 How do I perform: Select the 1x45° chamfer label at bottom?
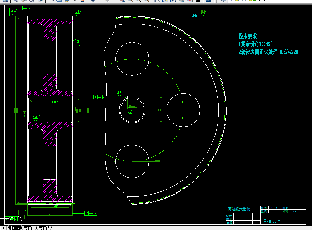tap(55, 206)
